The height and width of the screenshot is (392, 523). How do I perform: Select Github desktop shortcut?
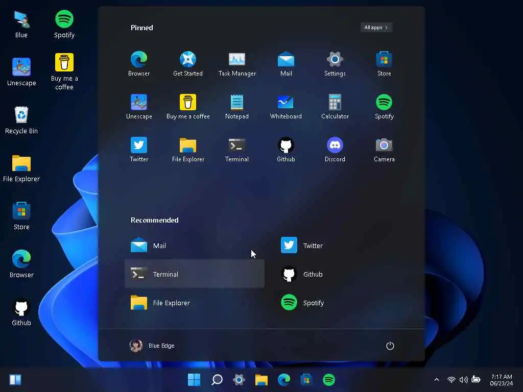pos(21,312)
